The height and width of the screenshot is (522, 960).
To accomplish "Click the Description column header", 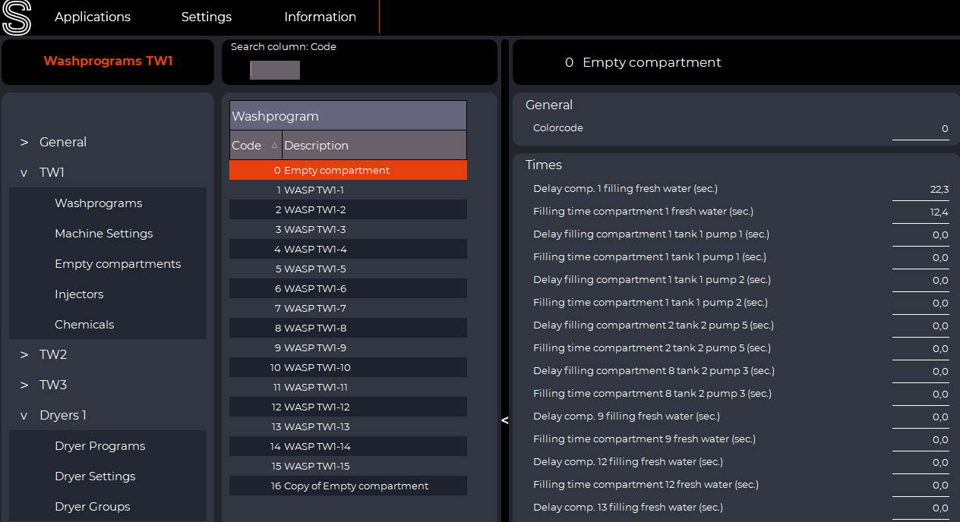I will pos(374,146).
